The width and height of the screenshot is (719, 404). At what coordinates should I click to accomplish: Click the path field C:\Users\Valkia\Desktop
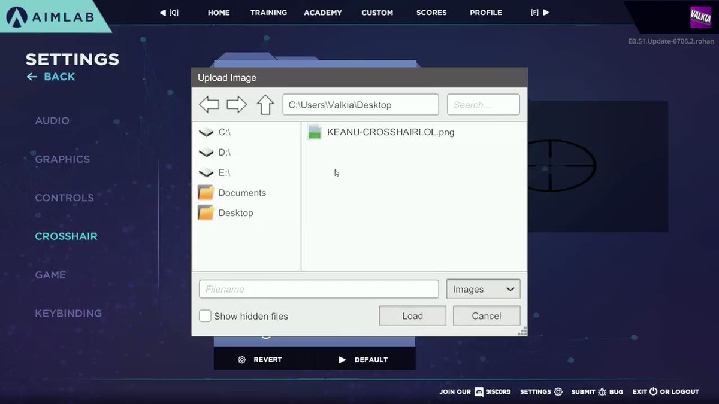361,104
